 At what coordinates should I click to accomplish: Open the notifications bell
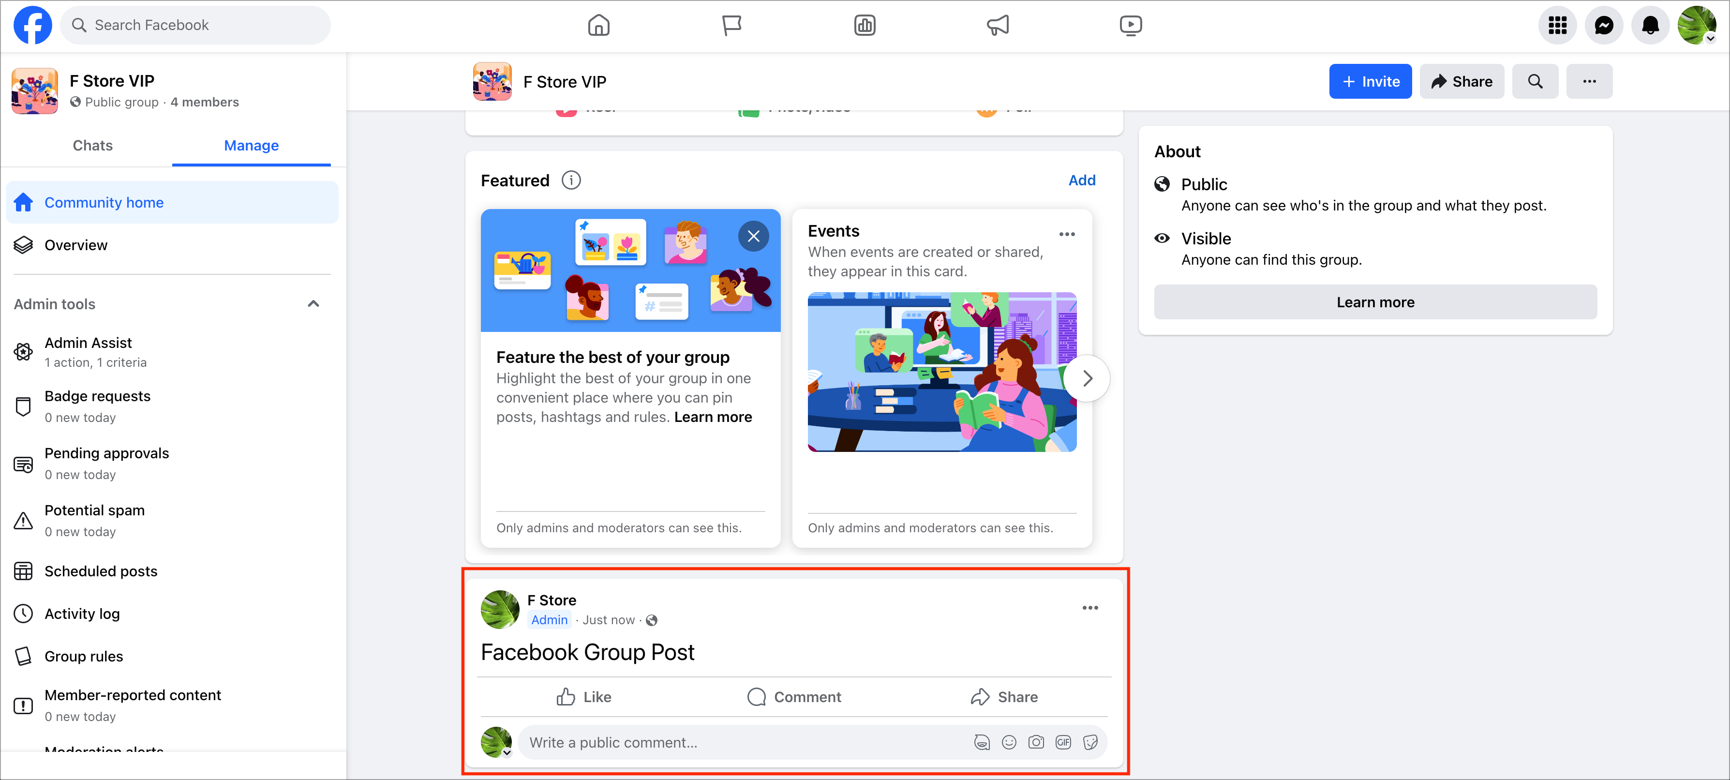click(x=1650, y=26)
